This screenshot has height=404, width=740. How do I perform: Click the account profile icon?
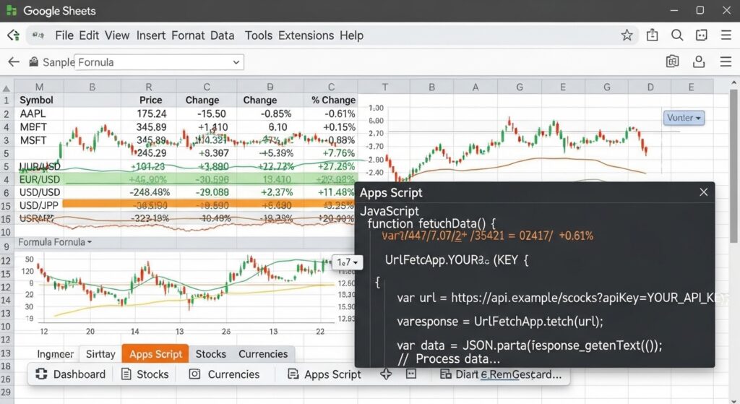point(699,62)
